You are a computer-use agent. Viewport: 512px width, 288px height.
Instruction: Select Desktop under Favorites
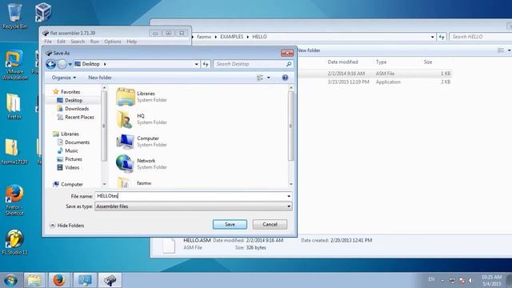74,100
